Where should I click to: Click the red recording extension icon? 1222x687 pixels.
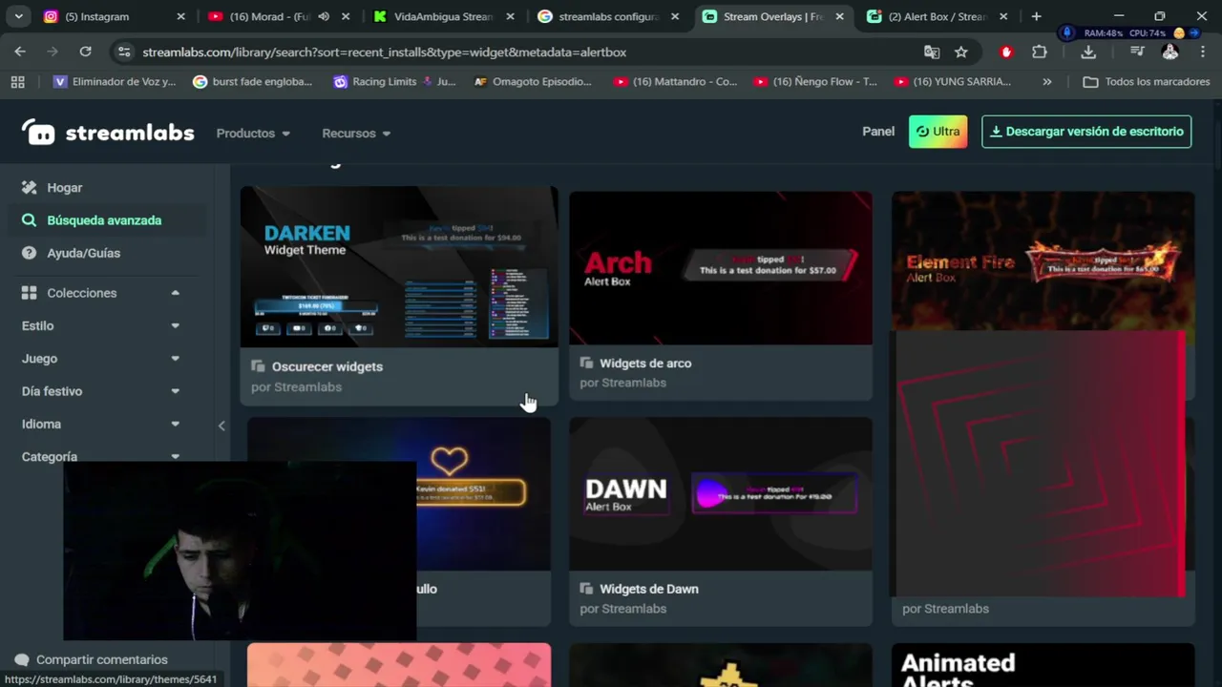(x=1006, y=52)
